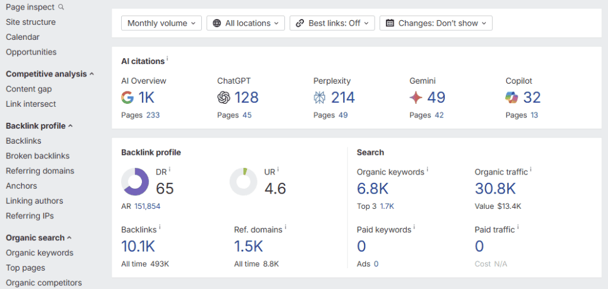This screenshot has width=608, height=289.
Task: Click Perplexity Pages 49 link
Action: click(343, 115)
